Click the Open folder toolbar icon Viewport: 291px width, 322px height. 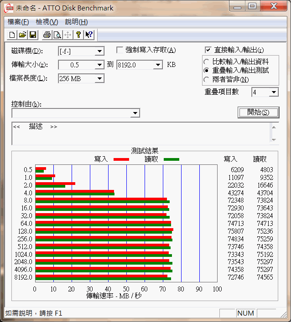point(22,35)
